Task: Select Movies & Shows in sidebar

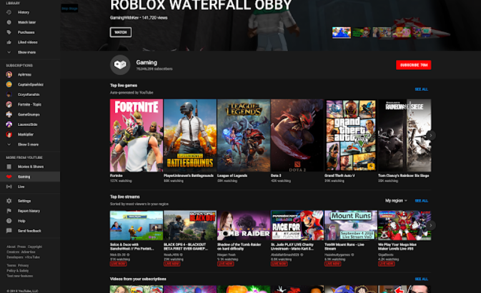Action: (30, 166)
